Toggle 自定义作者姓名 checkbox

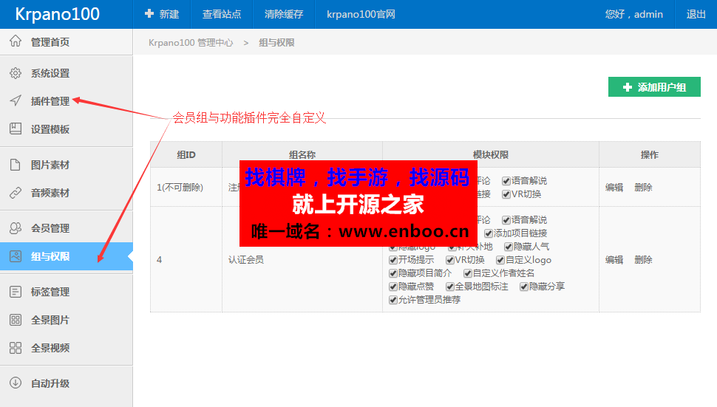467,273
